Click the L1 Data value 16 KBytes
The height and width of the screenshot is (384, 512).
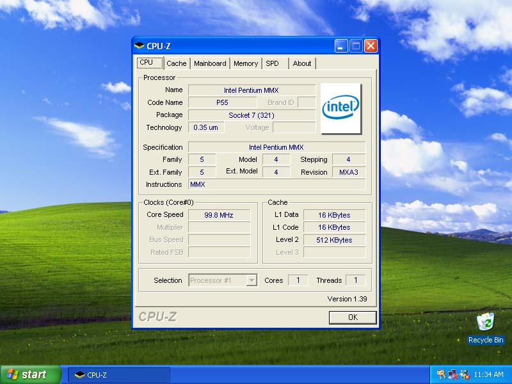(334, 215)
